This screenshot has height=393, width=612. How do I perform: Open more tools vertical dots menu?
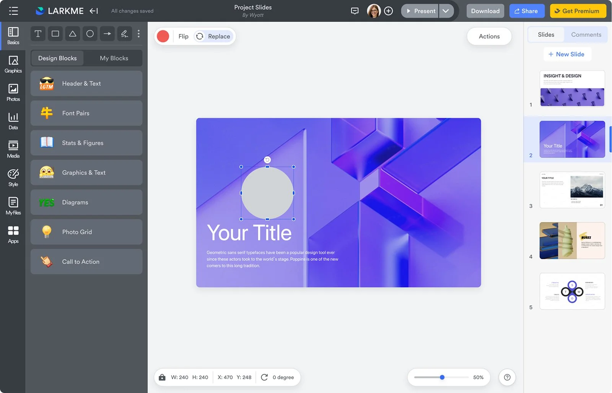tap(138, 34)
